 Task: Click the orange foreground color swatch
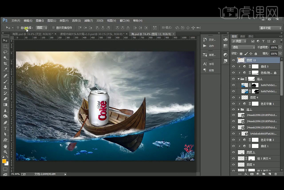[x=4, y=161]
